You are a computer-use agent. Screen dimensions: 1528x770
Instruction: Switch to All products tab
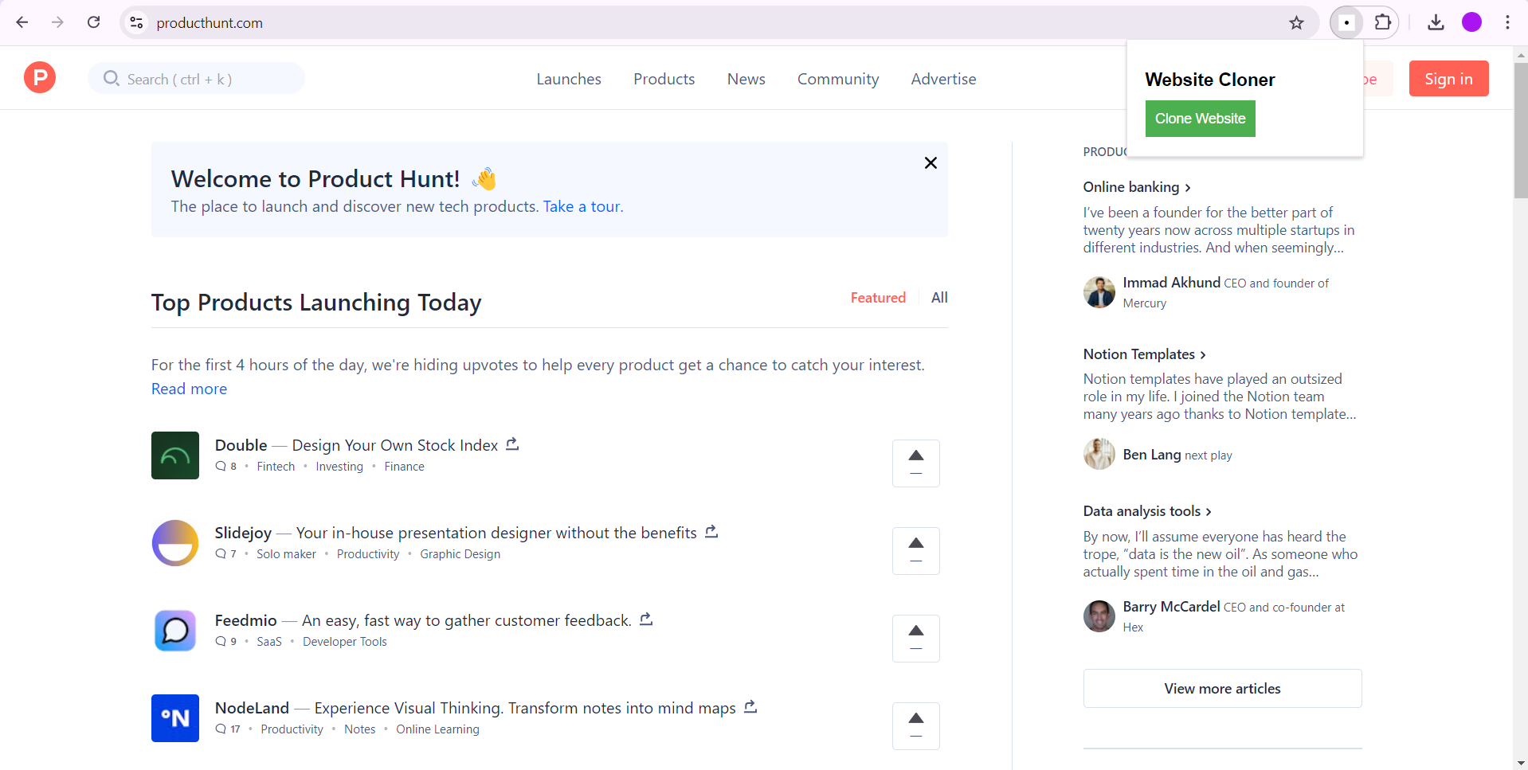click(x=939, y=298)
